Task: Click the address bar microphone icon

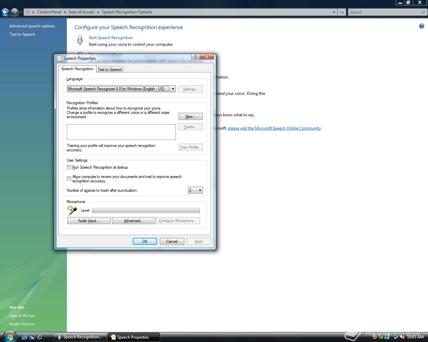Action: [x=27, y=12]
